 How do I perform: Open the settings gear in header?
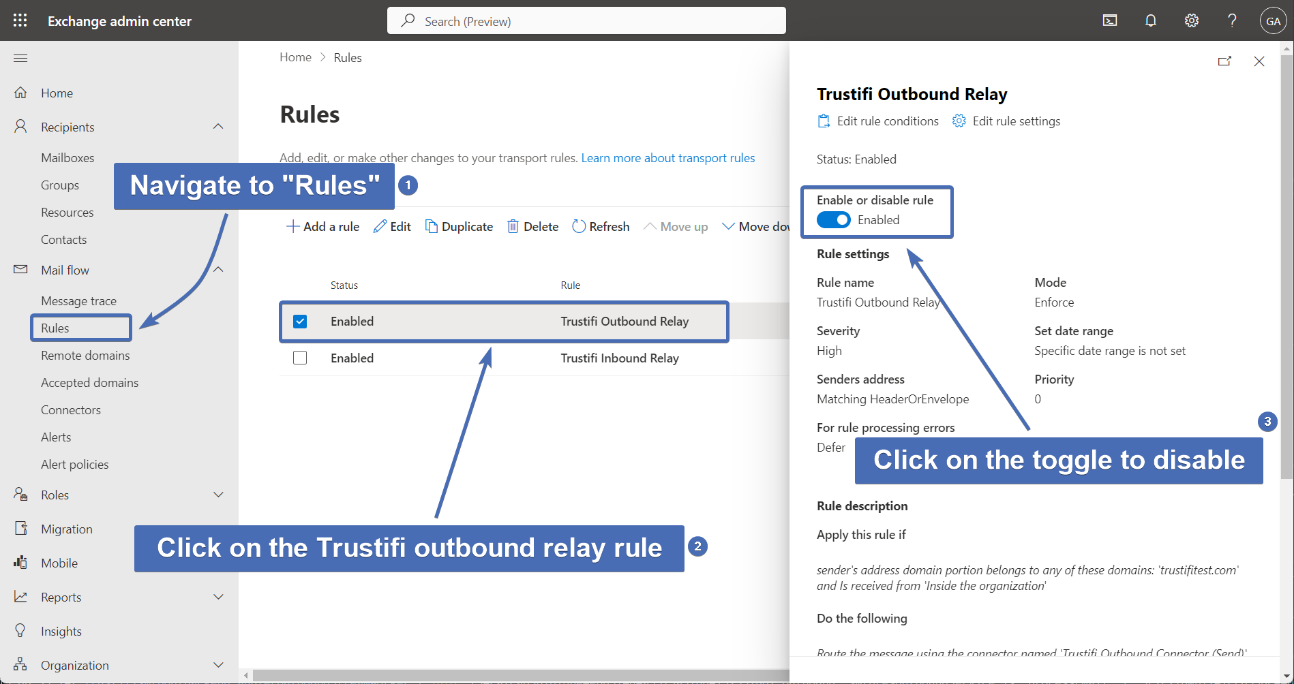[1192, 20]
